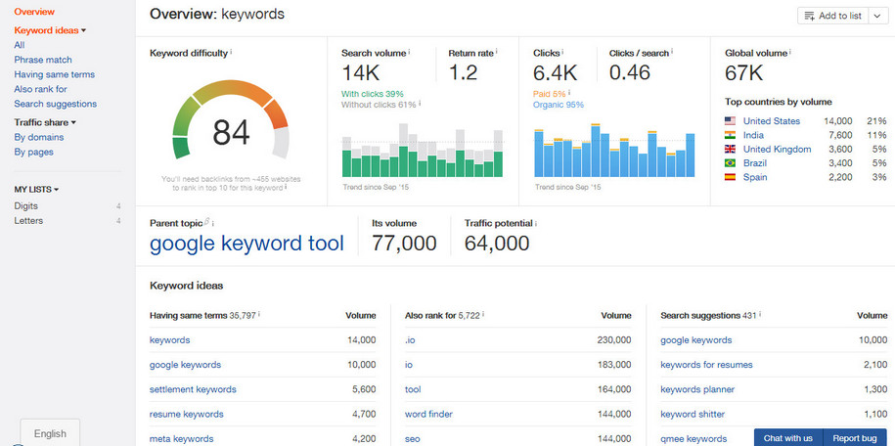Open keyword shitter suggestion
Viewport: 895px width, 446px height.
pyautogui.click(x=693, y=414)
